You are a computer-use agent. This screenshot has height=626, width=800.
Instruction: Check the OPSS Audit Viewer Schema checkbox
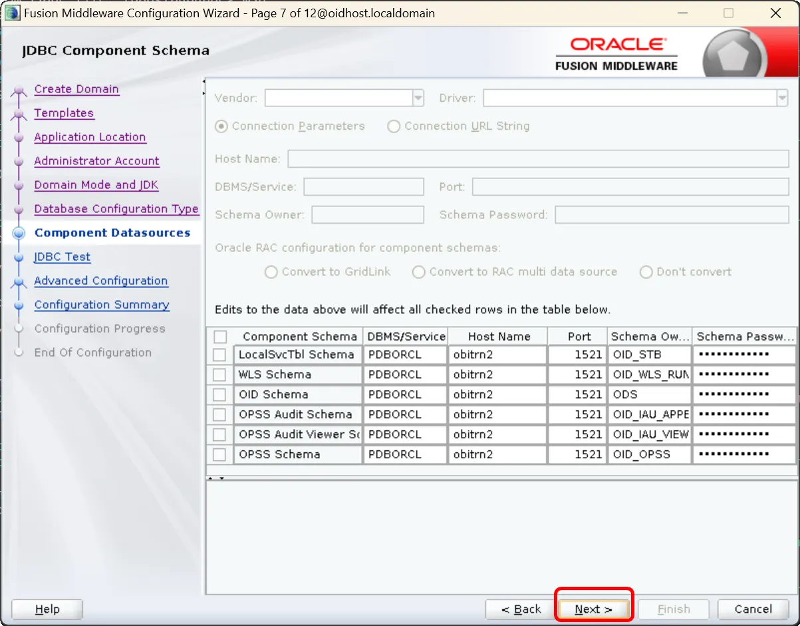219,435
